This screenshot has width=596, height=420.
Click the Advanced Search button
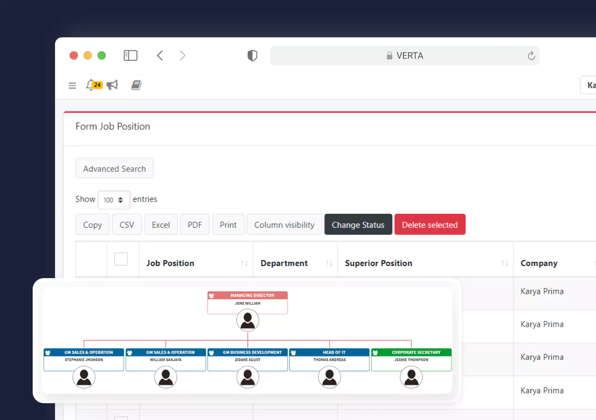(114, 168)
